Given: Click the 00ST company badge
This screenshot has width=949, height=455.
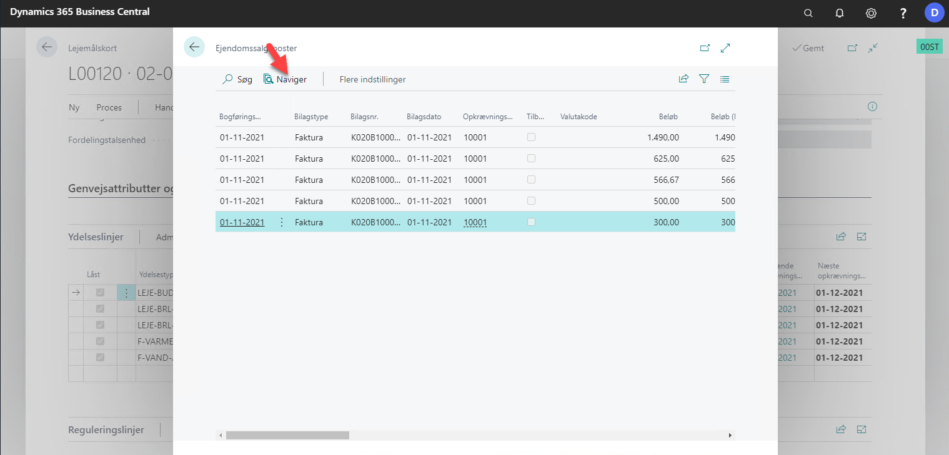Looking at the screenshot, I should 930,47.
